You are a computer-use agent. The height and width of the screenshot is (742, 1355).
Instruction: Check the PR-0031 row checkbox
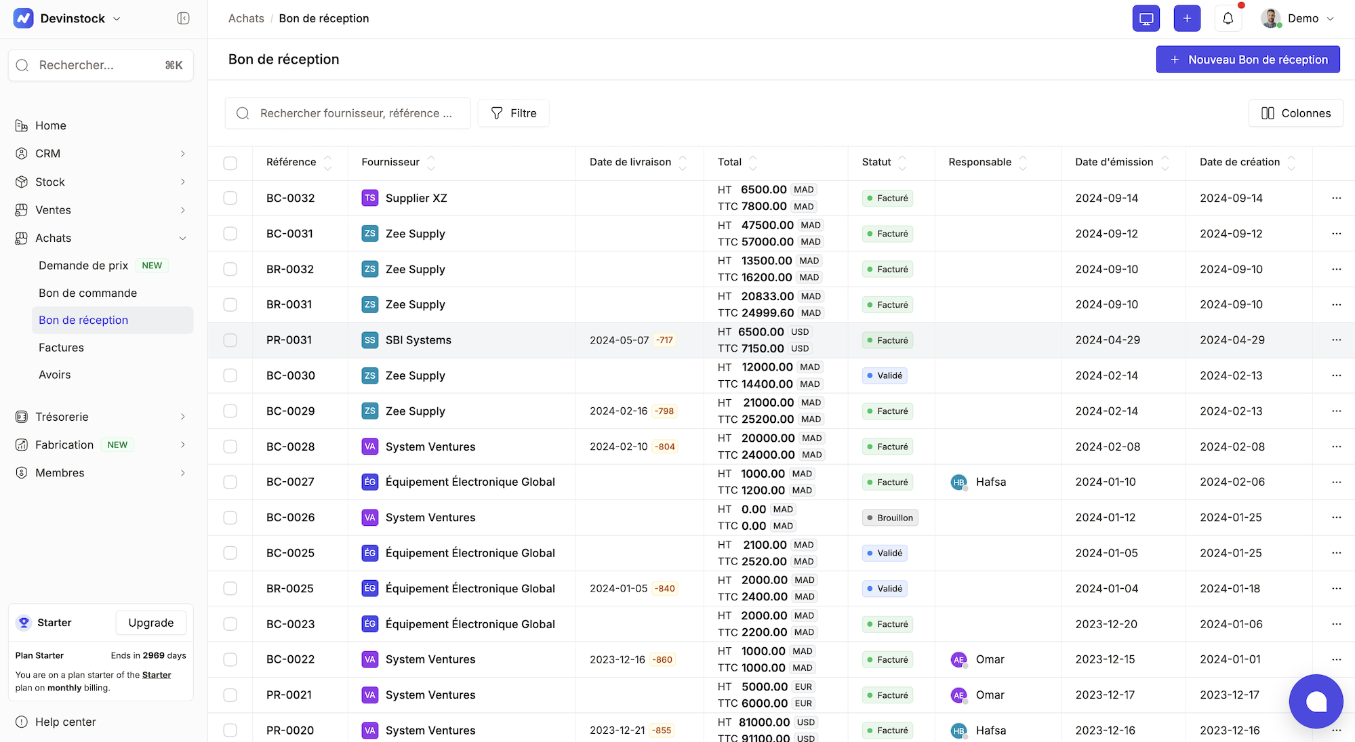click(x=230, y=340)
